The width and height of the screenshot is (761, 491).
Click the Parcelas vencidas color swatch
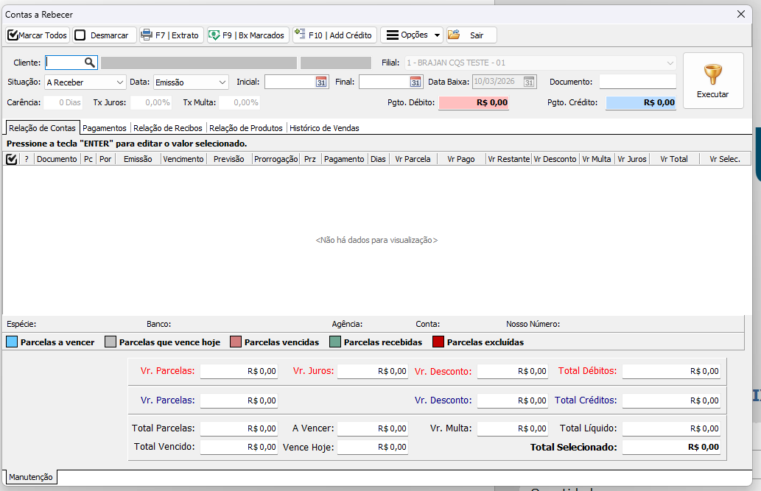[x=236, y=342]
